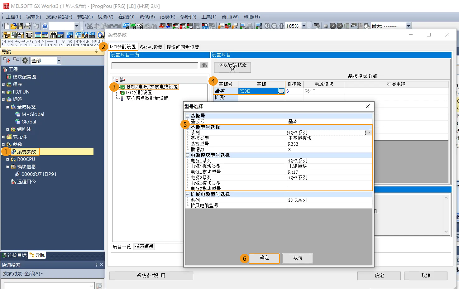Switch to the 多CPU设置 tab
Screen dimensions: 459x289
coord(151,47)
